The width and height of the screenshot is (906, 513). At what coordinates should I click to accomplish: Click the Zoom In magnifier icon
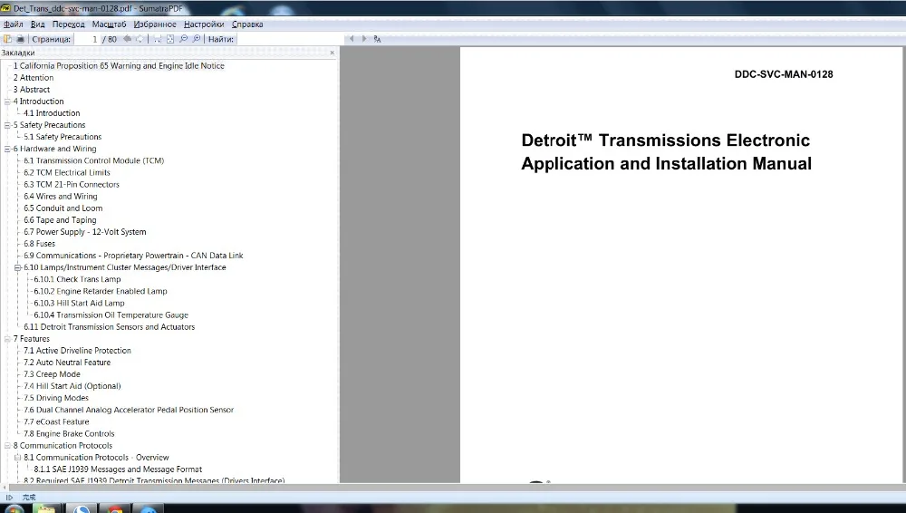click(x=197, y=39)
